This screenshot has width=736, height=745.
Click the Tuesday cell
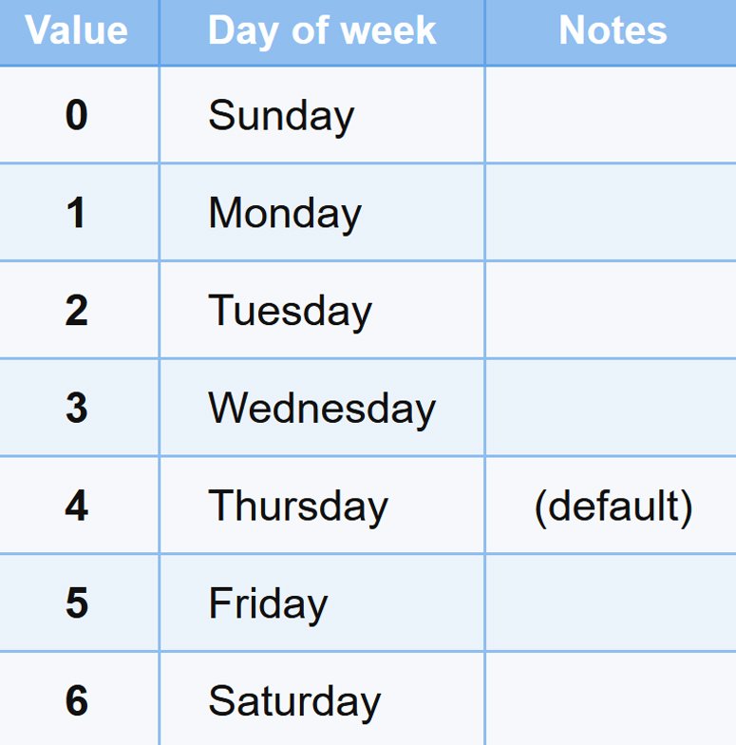coord(290,311)
